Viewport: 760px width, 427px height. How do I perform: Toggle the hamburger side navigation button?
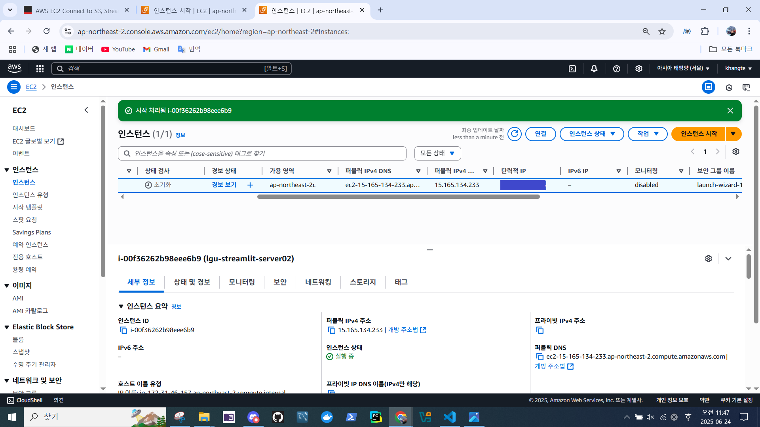pos(14,87)
